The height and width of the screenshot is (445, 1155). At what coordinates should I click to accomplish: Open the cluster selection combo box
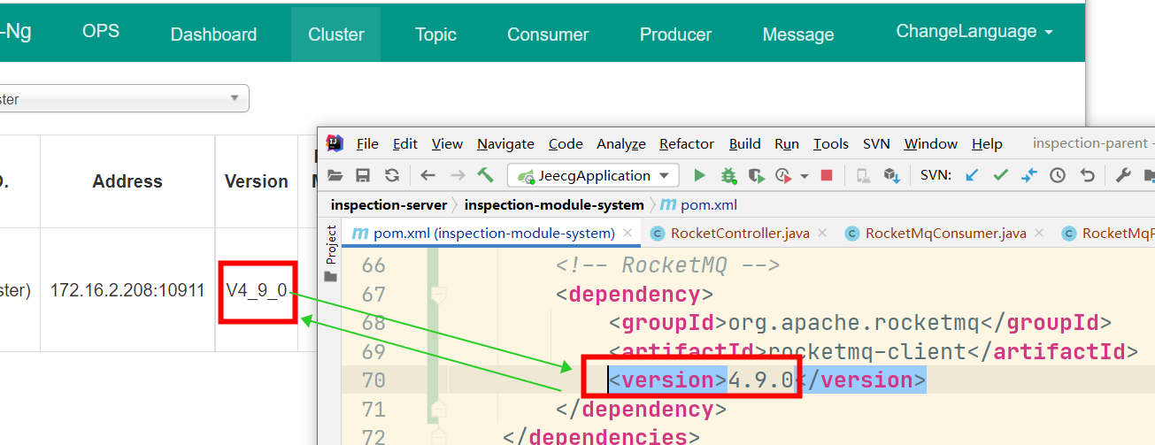click(x=124, y=98)
